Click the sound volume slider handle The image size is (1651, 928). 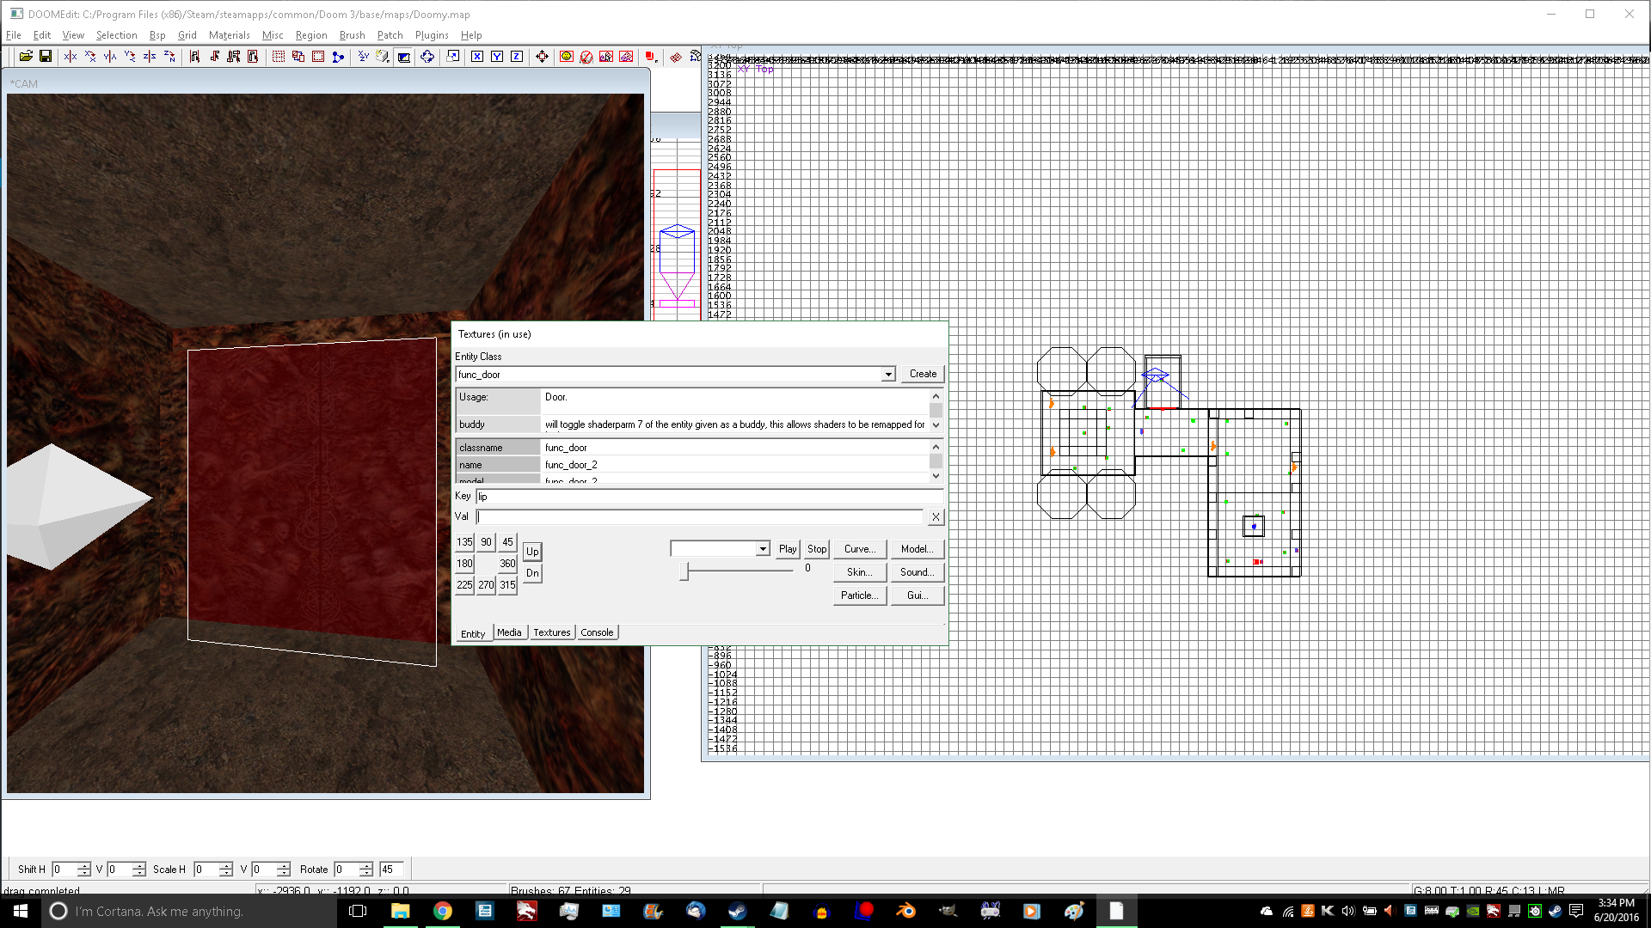pos(684,571)
